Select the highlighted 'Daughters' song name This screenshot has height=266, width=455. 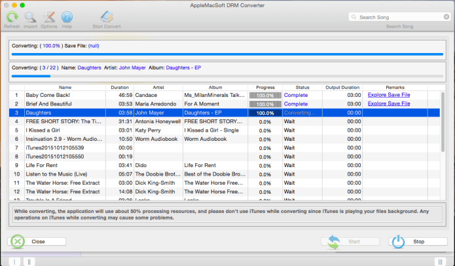(39, 113)
